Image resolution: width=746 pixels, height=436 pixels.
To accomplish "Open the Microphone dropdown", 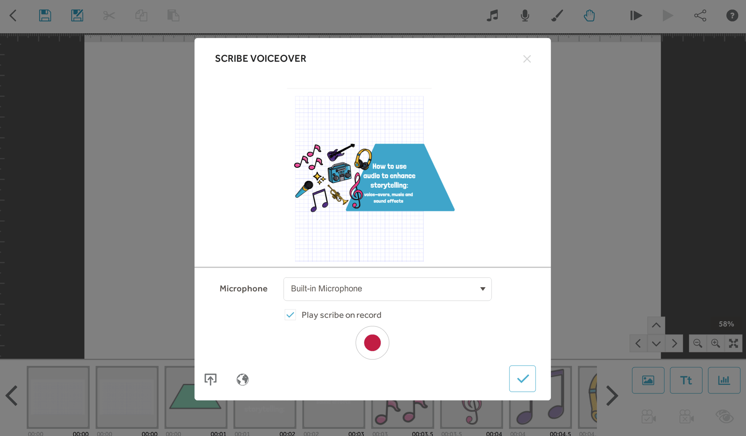I will [x=387, y=289].
